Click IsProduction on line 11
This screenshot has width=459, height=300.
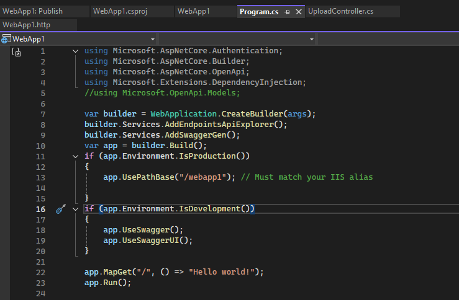[207, 156]
